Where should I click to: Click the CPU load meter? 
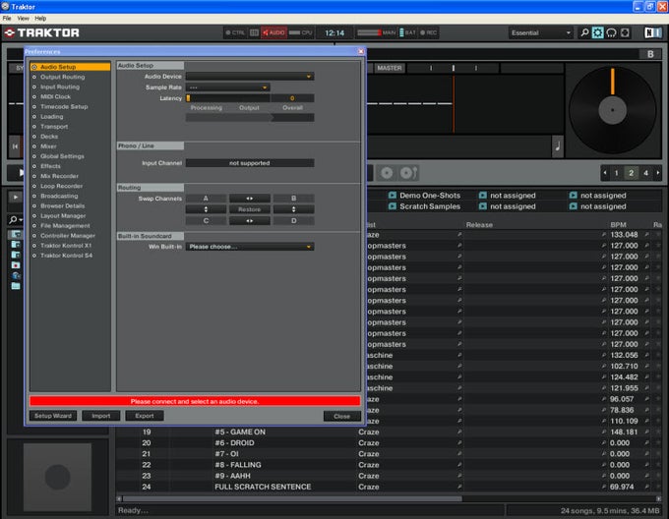click(x=301, y=32)
